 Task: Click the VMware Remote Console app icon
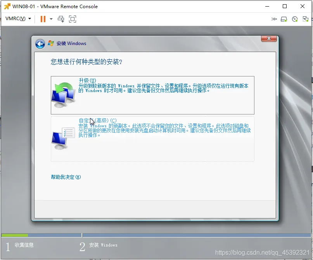(x=7, y=6)
